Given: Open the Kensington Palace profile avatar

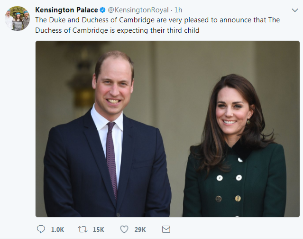Looking at the screenshot, I should (x=18, y=19).
